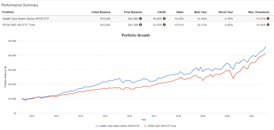Viewport: 274px width, 130px height.
Task: Click the red legend line swatch
Action: 145,126
